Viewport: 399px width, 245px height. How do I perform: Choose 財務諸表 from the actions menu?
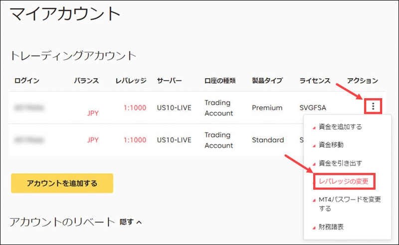tap(332, 227)
